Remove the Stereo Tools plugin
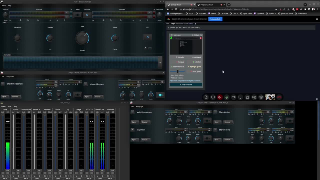The image size is (320, 180). pyautogui.click(x=215, y=129)
